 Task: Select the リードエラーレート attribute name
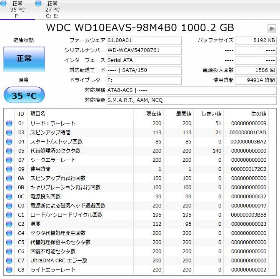tap(53, 123)
